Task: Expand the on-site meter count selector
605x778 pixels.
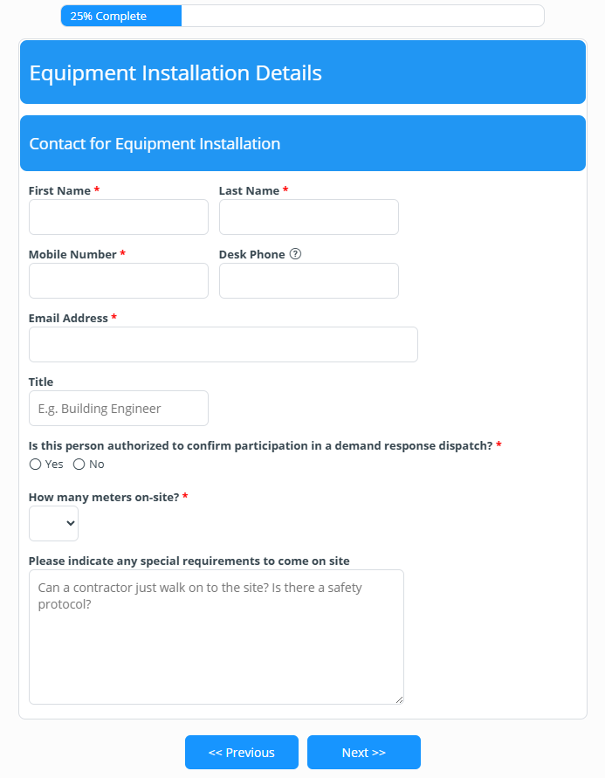Action: pos(53,523)
